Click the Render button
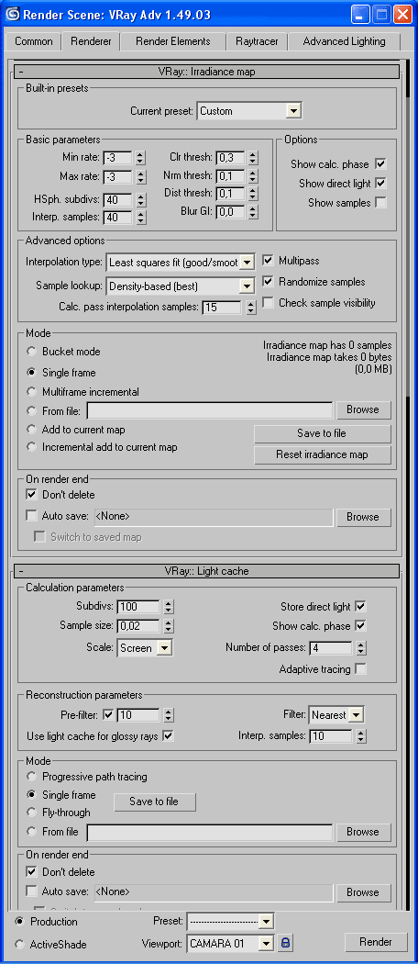Viewport: 418px width, 964px height. (376, 942)
